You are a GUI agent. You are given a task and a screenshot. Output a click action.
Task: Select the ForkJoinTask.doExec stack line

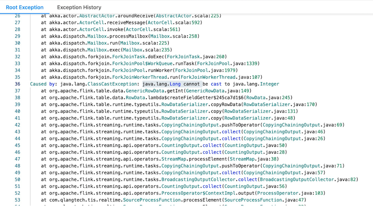[x=134, y=57]
